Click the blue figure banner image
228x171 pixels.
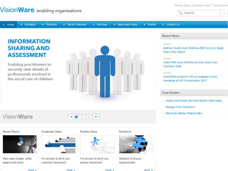[x=105, y=72]
